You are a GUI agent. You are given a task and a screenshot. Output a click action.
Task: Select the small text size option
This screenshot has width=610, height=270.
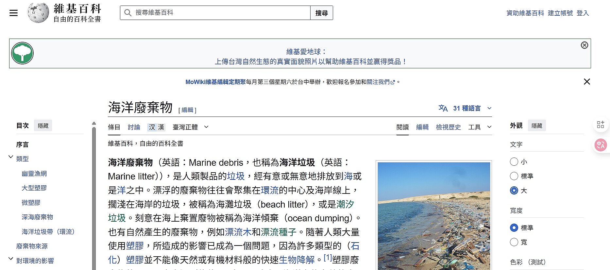(514, 162)
